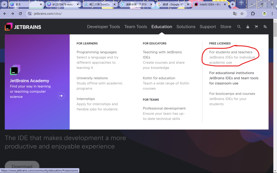Click the language selector icon
The height and width of the screenshot is (173, 277).
[x=265, y=27]
